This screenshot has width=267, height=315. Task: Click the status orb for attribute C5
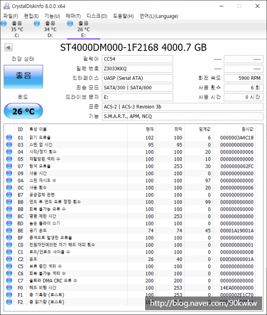click(9, 266)
